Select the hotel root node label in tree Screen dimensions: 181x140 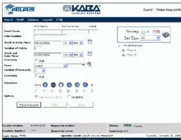133,45
